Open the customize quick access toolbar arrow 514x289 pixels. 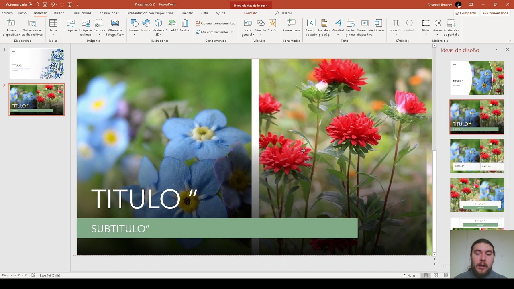78,5
